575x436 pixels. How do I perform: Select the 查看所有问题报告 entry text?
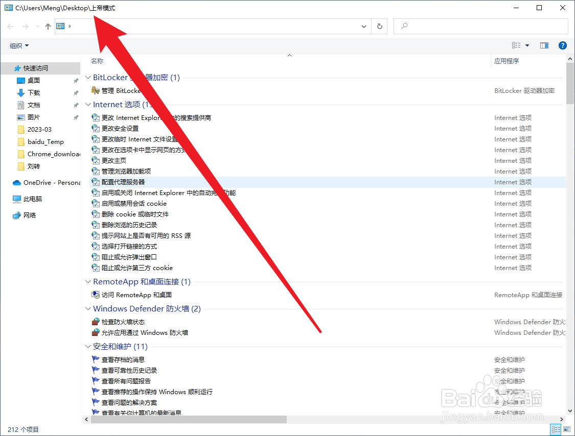(x=126, y=381)
